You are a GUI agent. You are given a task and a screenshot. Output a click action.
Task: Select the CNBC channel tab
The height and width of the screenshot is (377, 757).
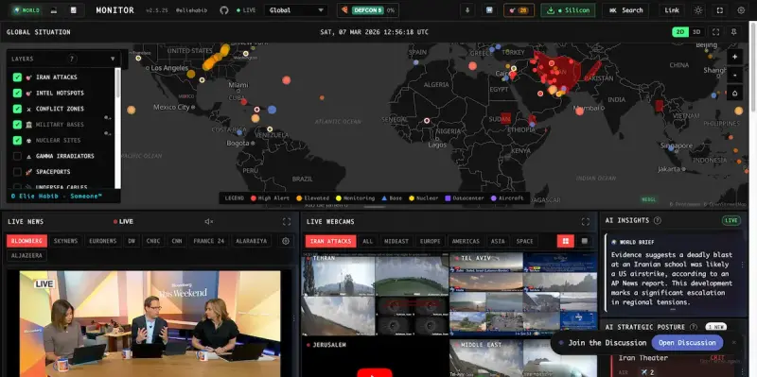coord(153,241)
